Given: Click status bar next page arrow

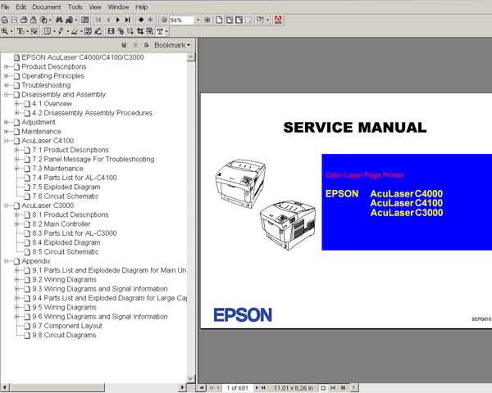Looking at the screenshot, I should click(257, 388).
